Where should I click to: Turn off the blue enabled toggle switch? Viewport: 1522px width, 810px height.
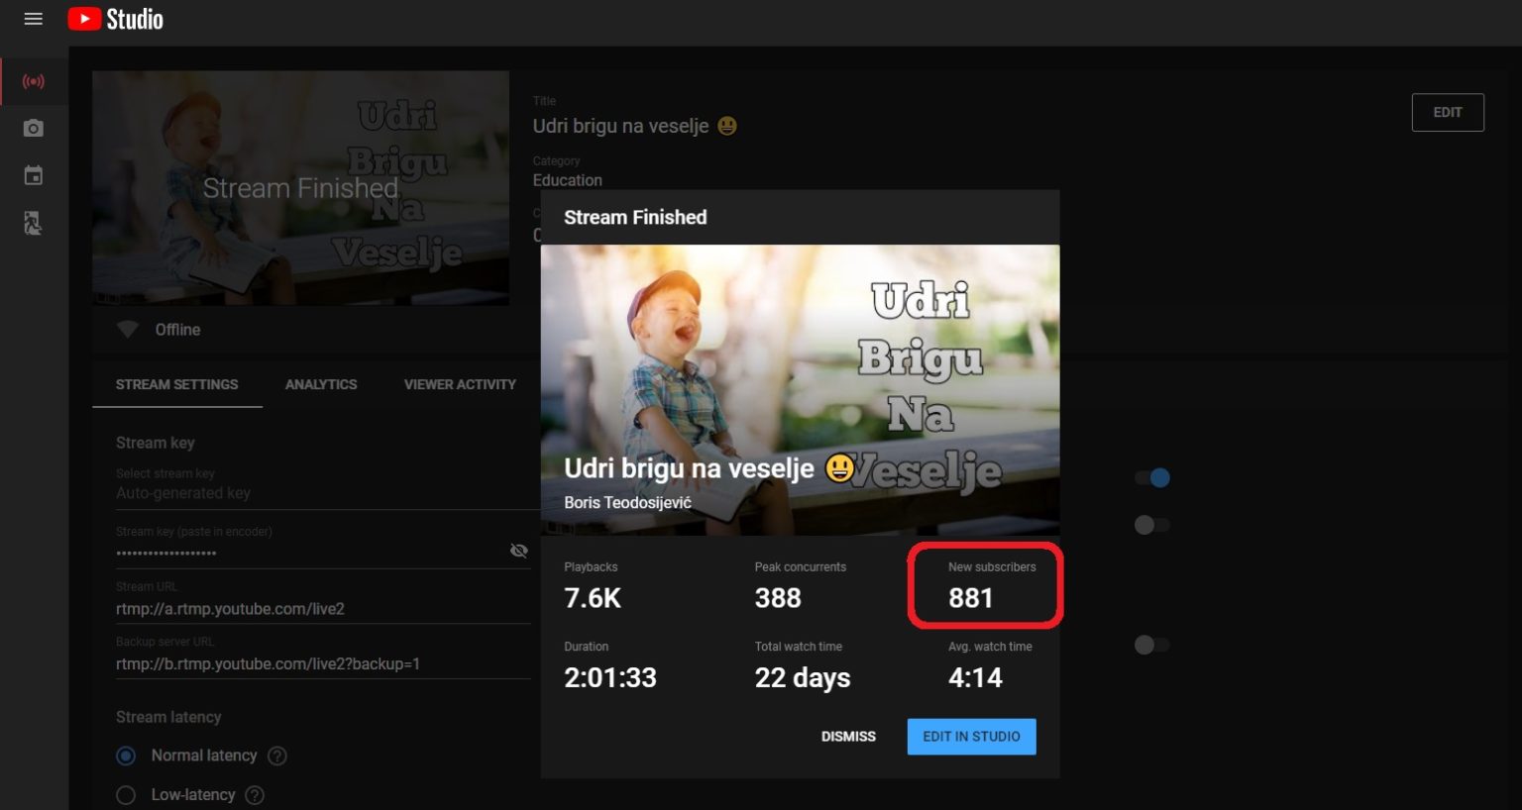tap(1152, 478)
